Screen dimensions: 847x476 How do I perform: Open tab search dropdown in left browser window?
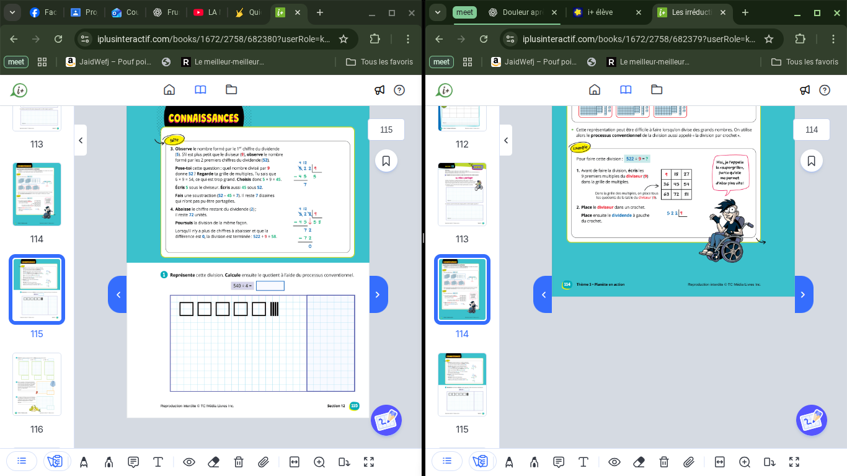(12, 12)
